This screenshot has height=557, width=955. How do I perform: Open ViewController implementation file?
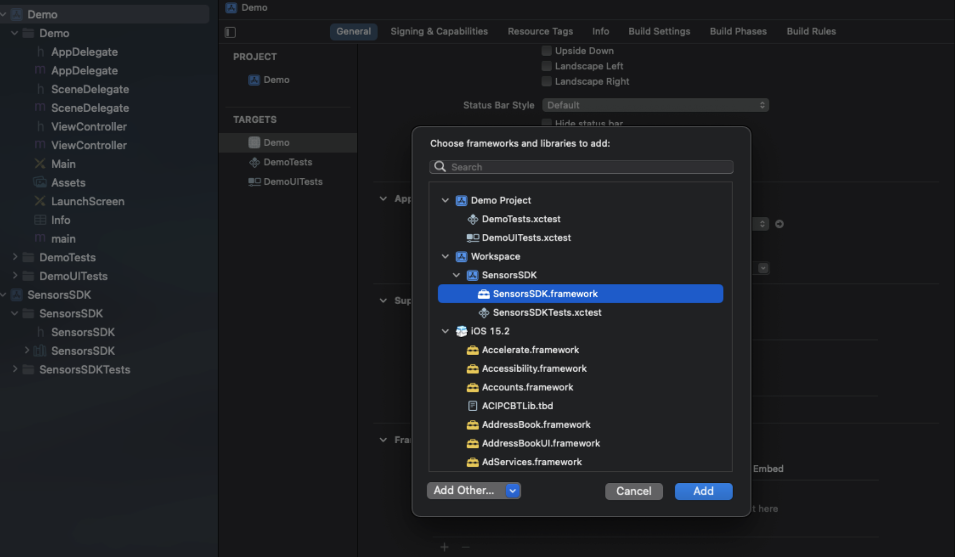(x=80, y=145)
